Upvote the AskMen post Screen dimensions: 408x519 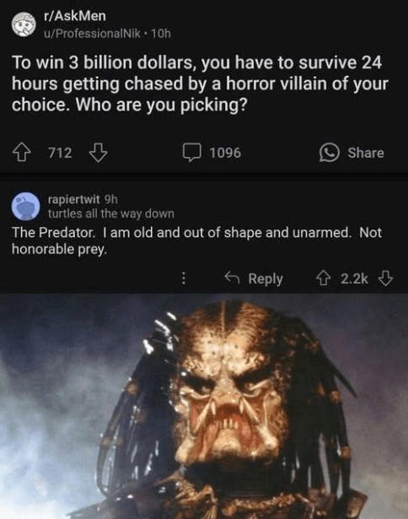(21, 153)
